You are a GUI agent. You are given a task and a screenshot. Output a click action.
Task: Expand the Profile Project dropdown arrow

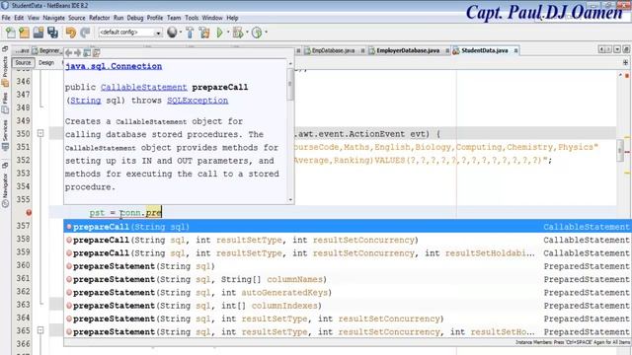point(266,33)
